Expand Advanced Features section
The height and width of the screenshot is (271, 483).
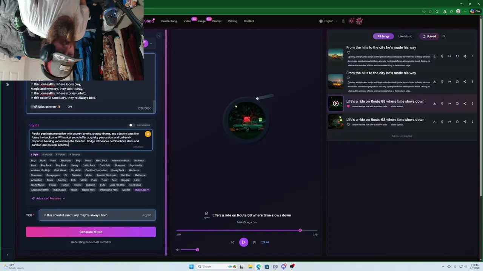(x=48, y=198)
